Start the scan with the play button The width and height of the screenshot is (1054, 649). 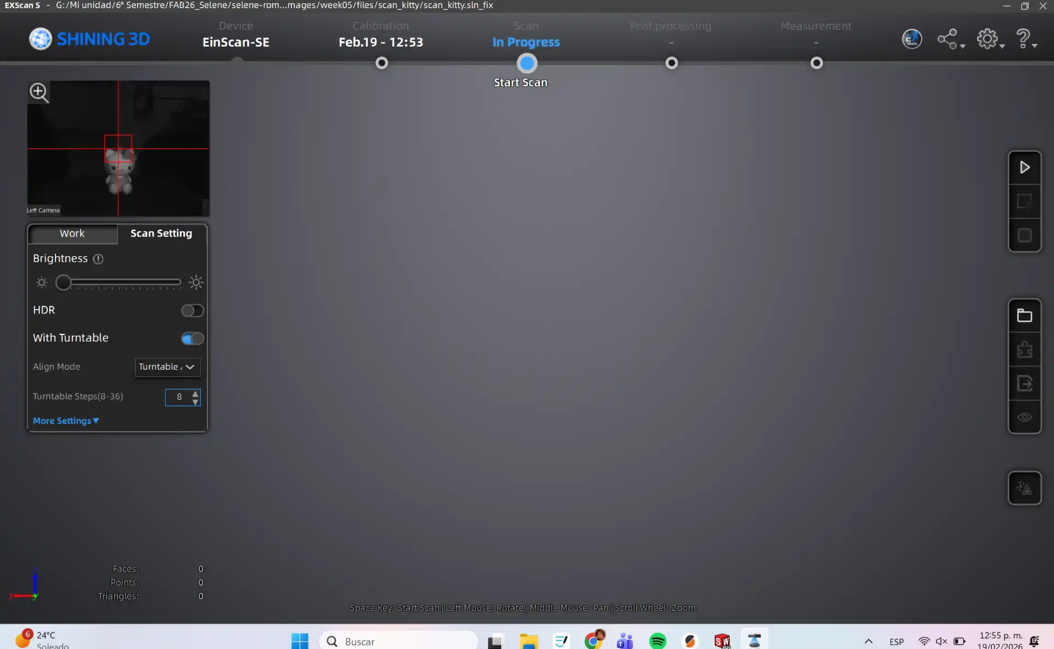pos(1024,167)
